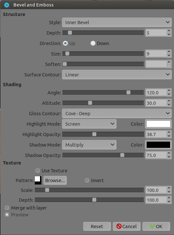Select the Down direction radio button
This screenshot has width=174, height=235.
click(x=93, y=43)
